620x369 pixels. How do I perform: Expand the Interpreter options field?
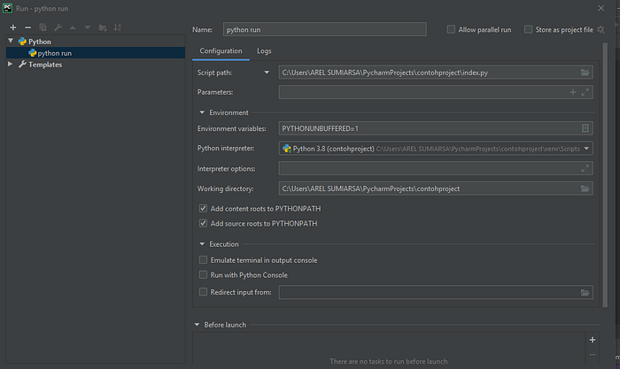point(585,168)
